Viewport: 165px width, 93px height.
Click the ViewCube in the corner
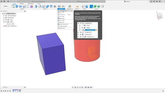click(160, 16)
